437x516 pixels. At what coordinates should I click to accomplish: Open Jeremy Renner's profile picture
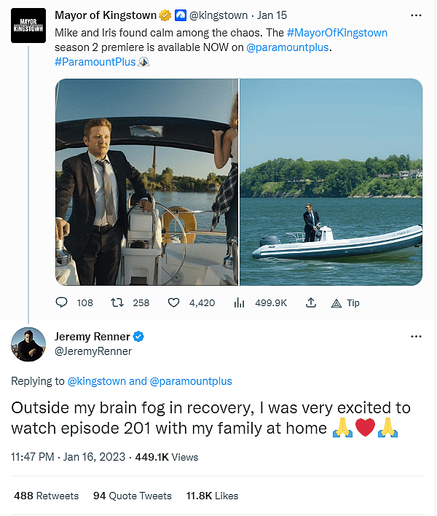coord(28,343)
